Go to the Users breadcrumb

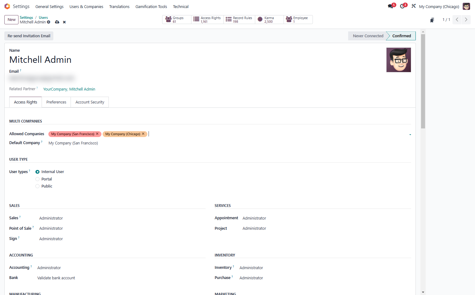[43, 18]
